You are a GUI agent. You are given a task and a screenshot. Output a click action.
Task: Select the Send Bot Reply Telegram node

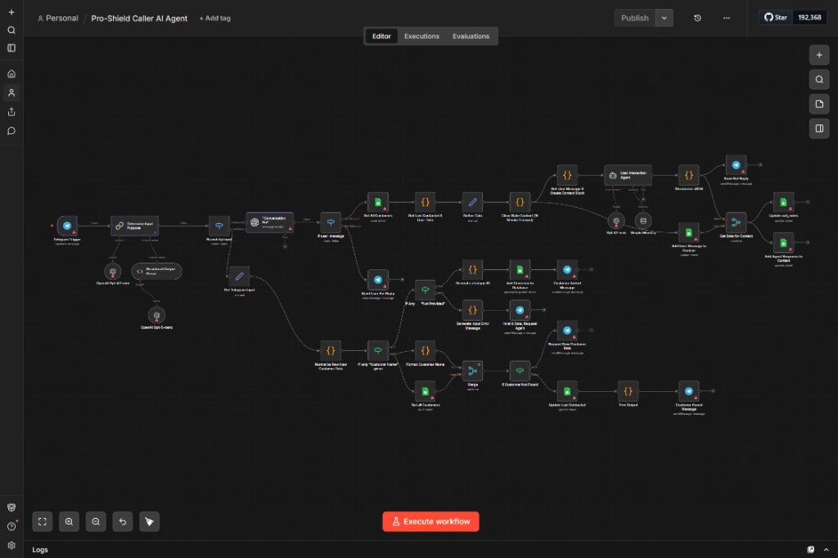pos(736,165)
